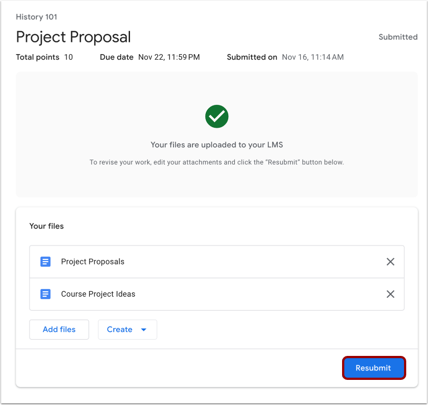Remove the Course Project Ideas file
Screen dimensions: 428x405
click(390, 294)
